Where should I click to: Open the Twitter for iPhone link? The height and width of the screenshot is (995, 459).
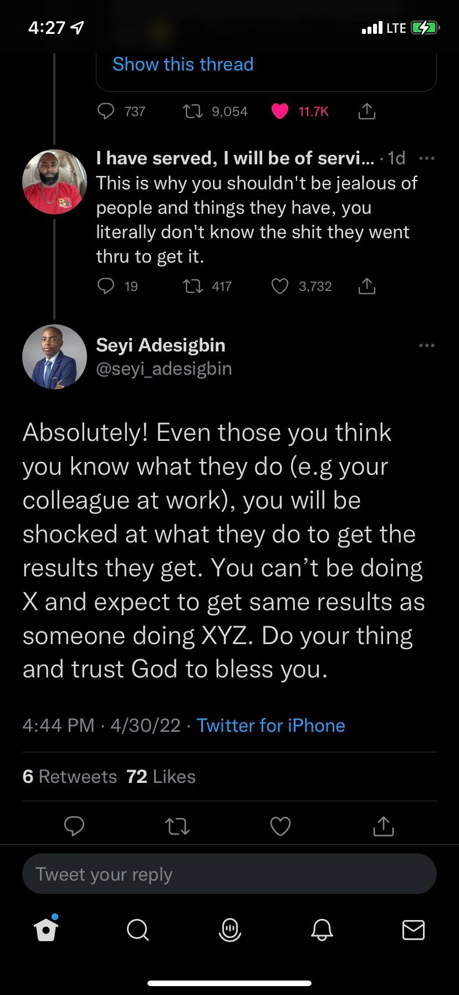[271, 726]
